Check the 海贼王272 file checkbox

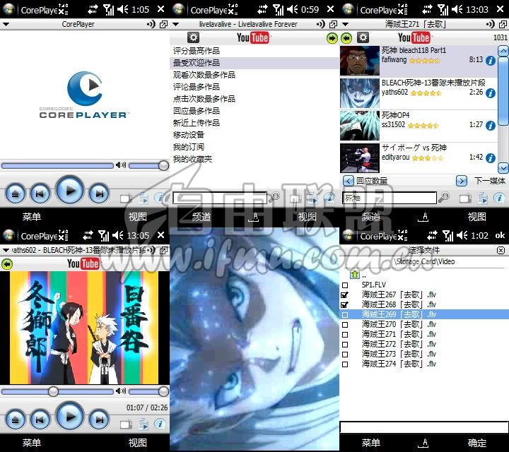point(345,345)
